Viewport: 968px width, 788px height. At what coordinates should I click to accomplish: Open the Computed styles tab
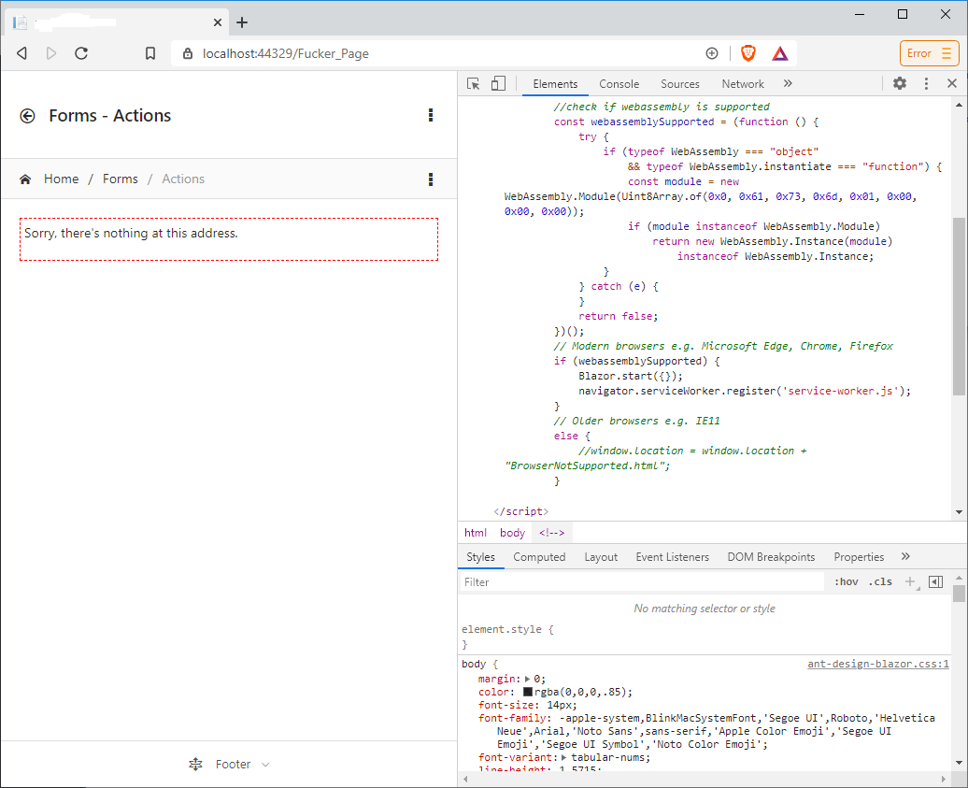[539, 557]
